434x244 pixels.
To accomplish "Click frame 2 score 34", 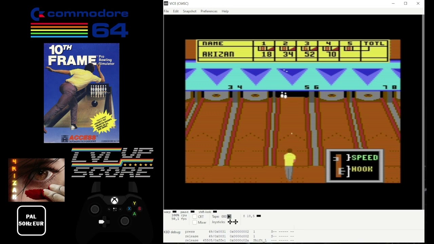I will [x=288, y=54].
